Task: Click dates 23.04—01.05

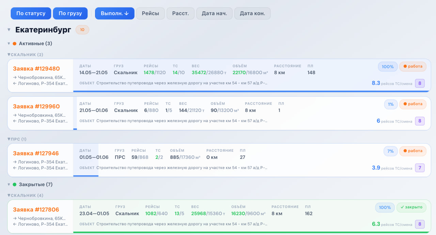Action: coord(94,214)
